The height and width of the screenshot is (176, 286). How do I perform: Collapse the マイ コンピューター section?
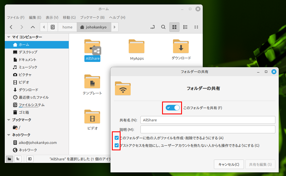pyautogui.click(x=9, y=37)
